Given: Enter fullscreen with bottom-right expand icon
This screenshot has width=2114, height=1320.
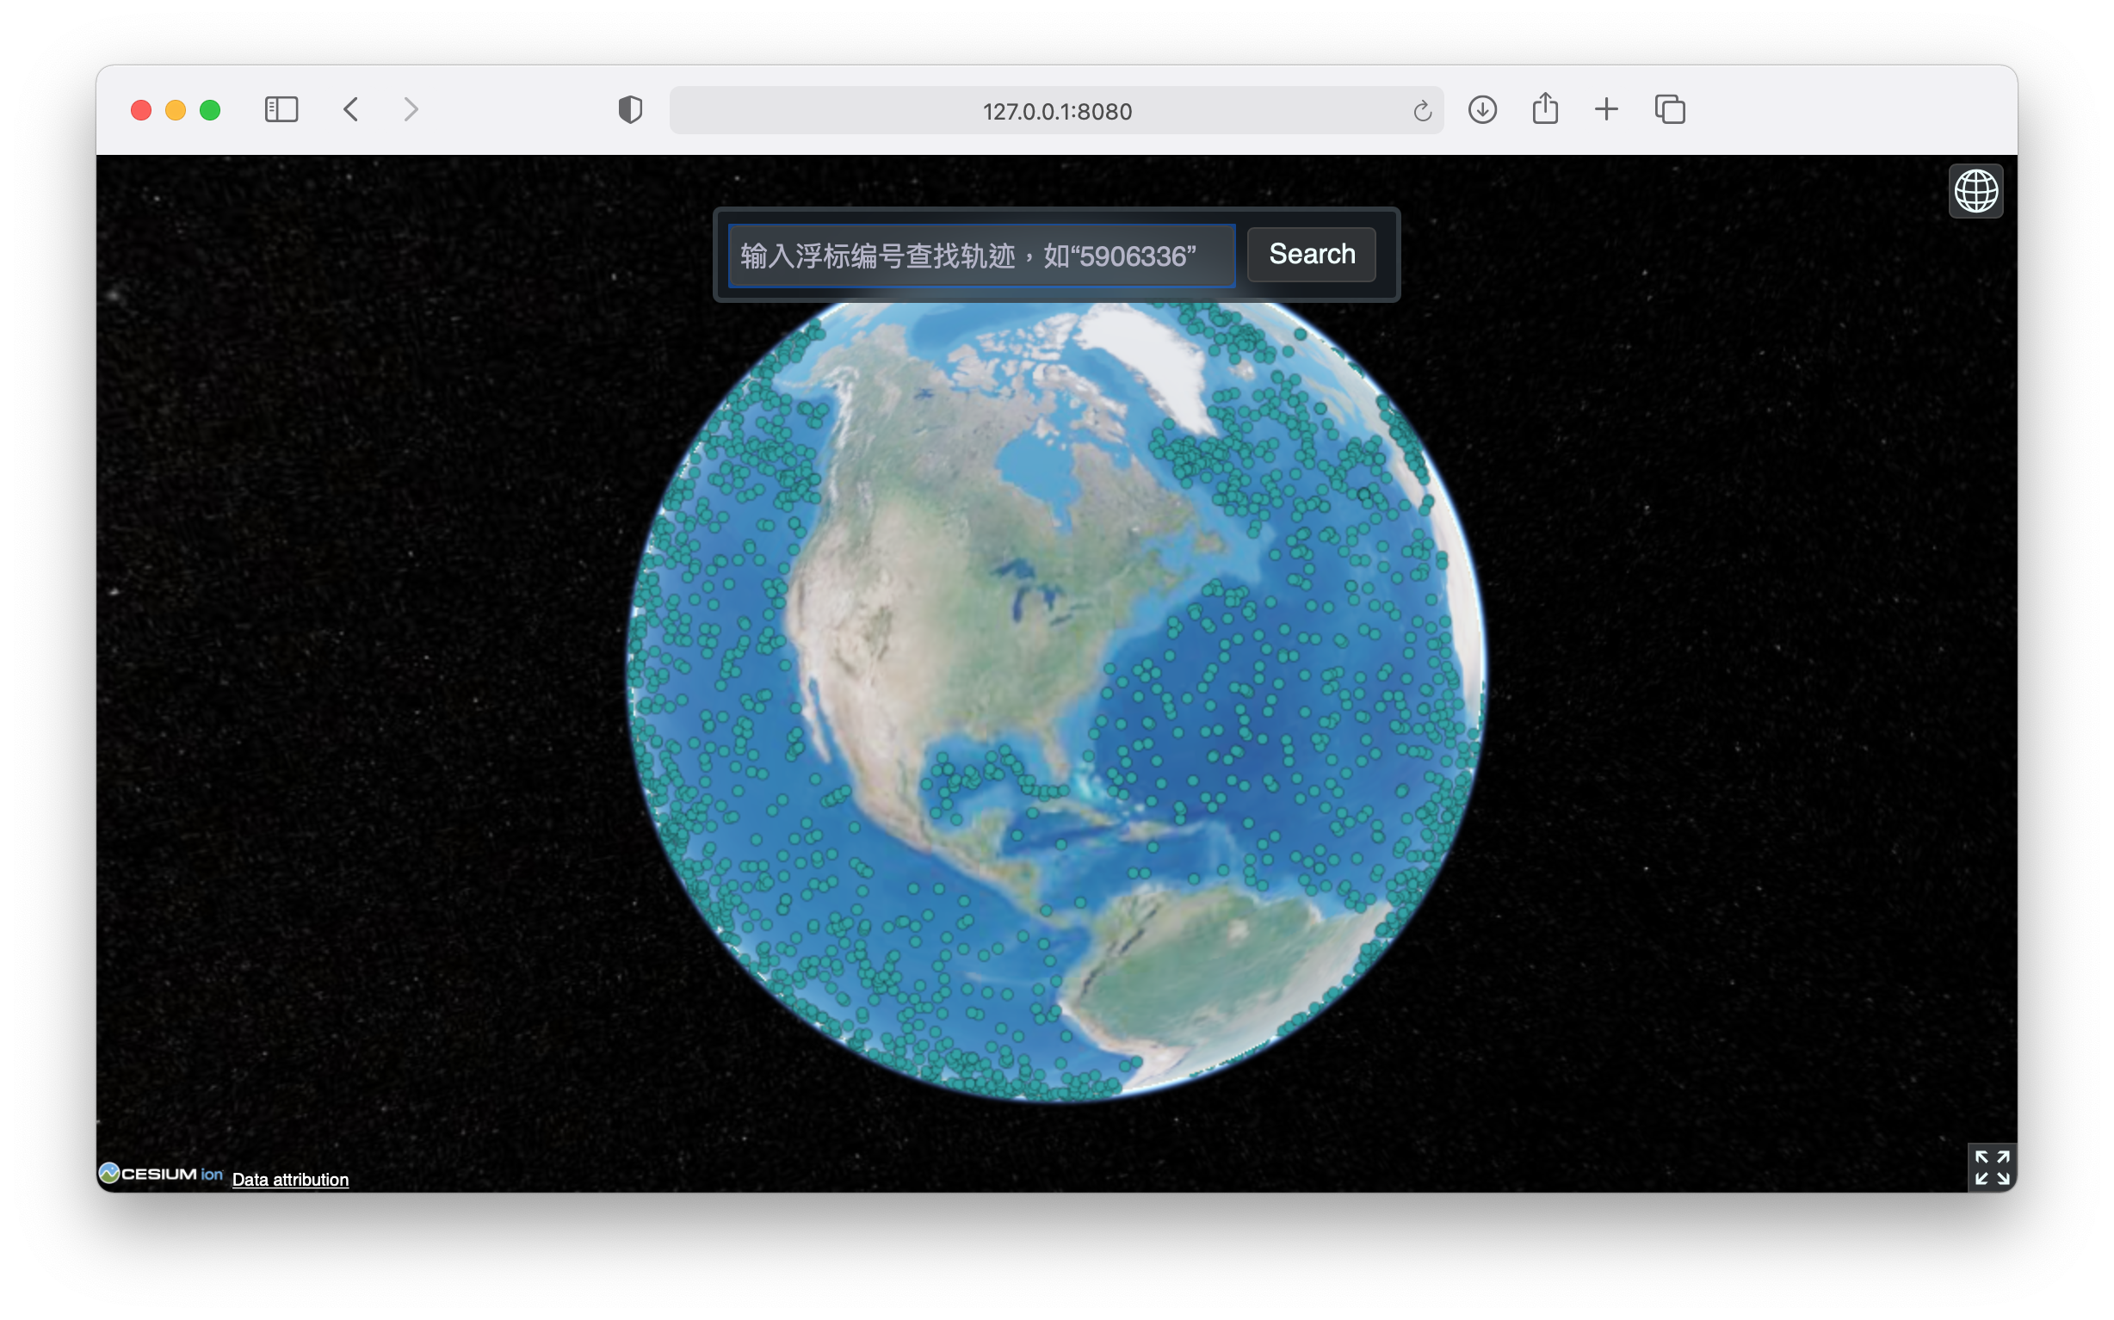Looking at the screenshot, I should point(1992,1167).
